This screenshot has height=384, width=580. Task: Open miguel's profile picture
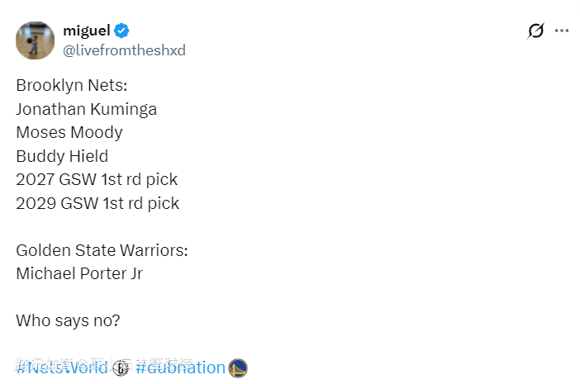(x=35, y=40)
